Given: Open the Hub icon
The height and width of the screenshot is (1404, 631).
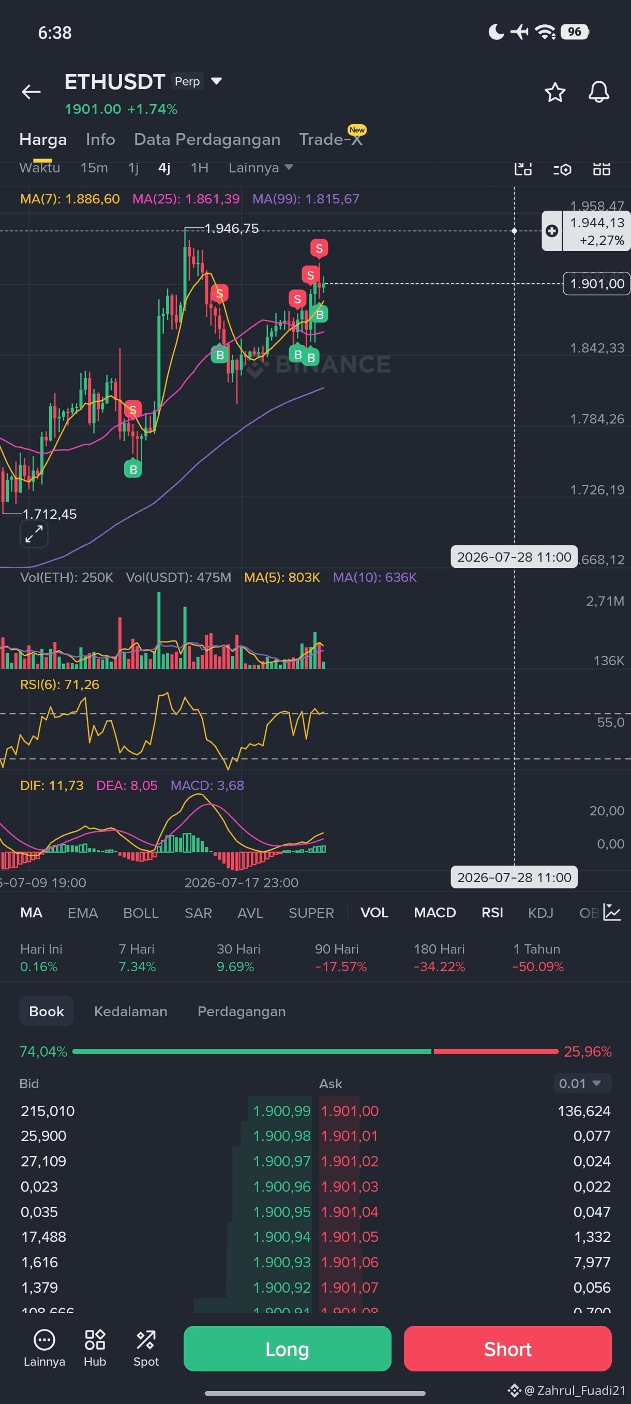Looking at the screenshot, I should point(95,1348).
